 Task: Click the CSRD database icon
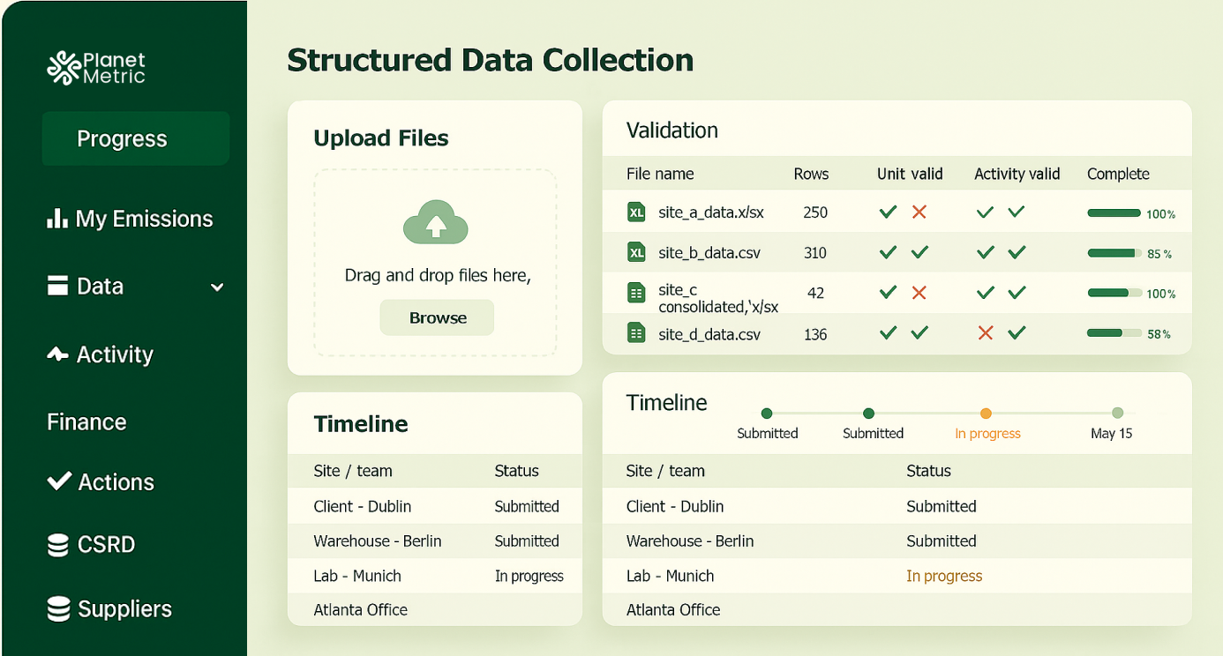coord(58,545)
